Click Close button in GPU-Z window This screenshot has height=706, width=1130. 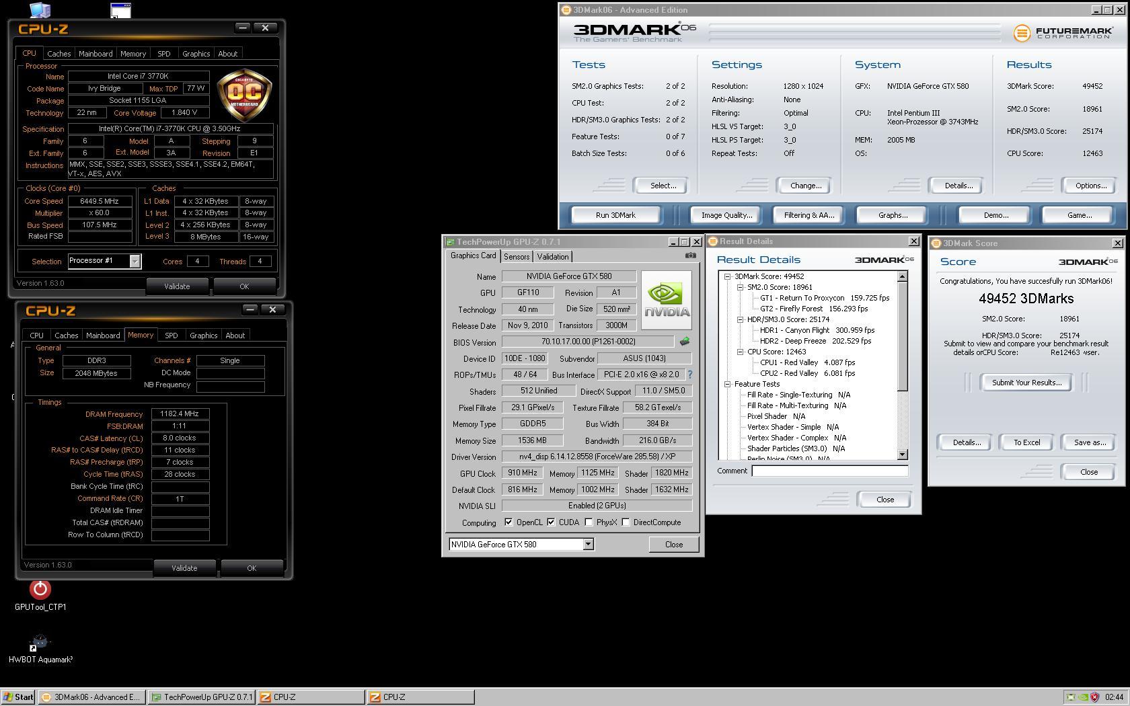click(x=673, y=545)
